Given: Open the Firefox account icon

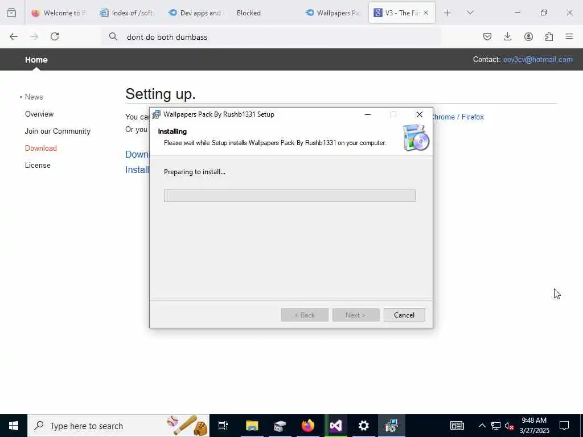Looking at the screenshot, I should coord(528,36).
